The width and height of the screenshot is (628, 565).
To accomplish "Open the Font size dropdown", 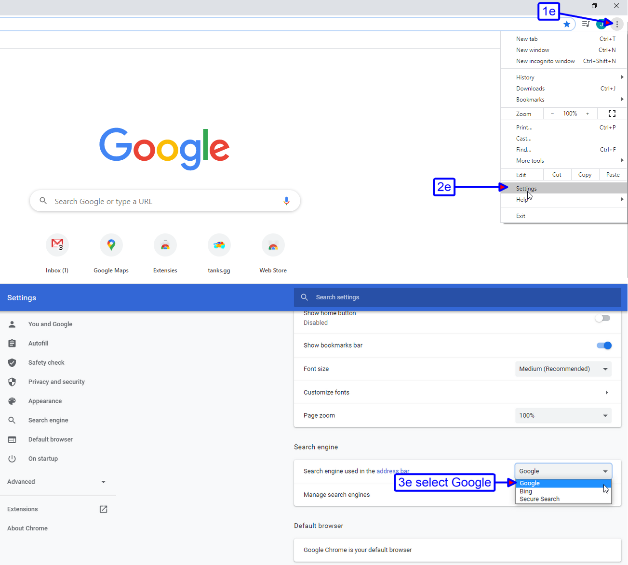I will (563, 369).
